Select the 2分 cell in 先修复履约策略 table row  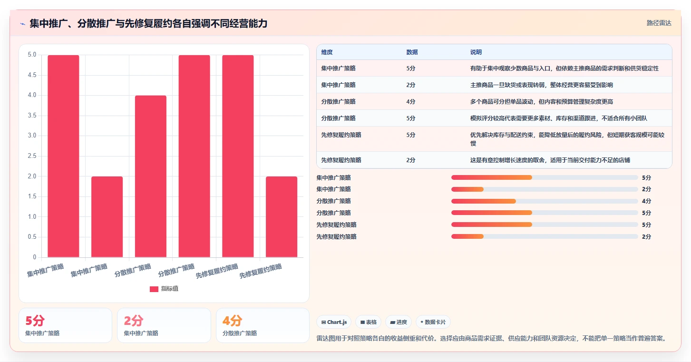[x=411, y=160]
